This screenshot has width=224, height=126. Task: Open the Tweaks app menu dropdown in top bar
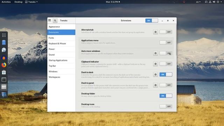coord(31,2)
